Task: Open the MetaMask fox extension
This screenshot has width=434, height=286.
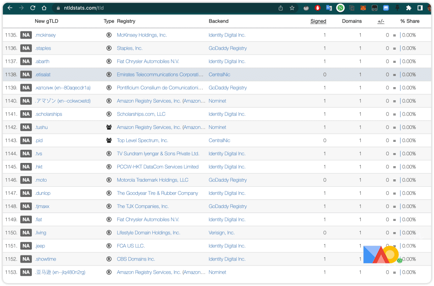Action: click(363, 8)
